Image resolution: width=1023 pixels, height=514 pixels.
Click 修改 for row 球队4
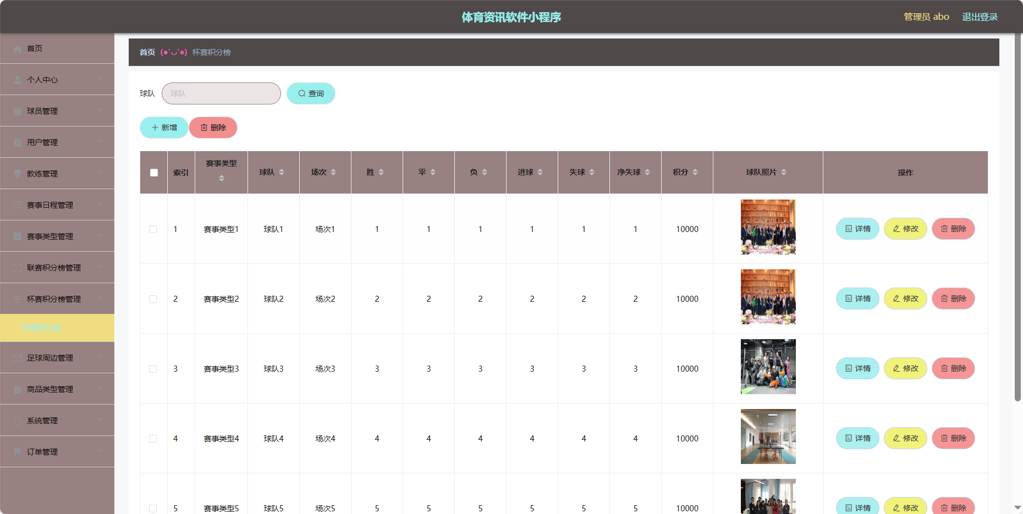[x=905, y=438]
